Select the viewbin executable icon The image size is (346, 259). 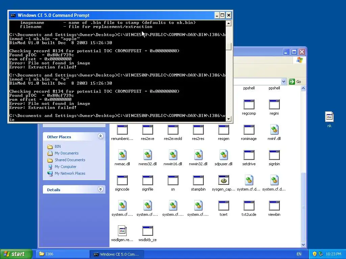(274, 206)
